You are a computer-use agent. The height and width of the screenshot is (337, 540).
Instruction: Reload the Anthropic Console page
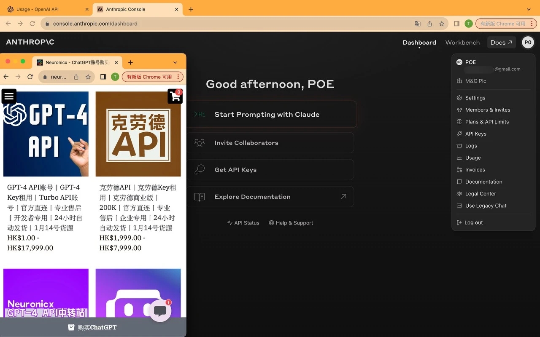point(32,24)
